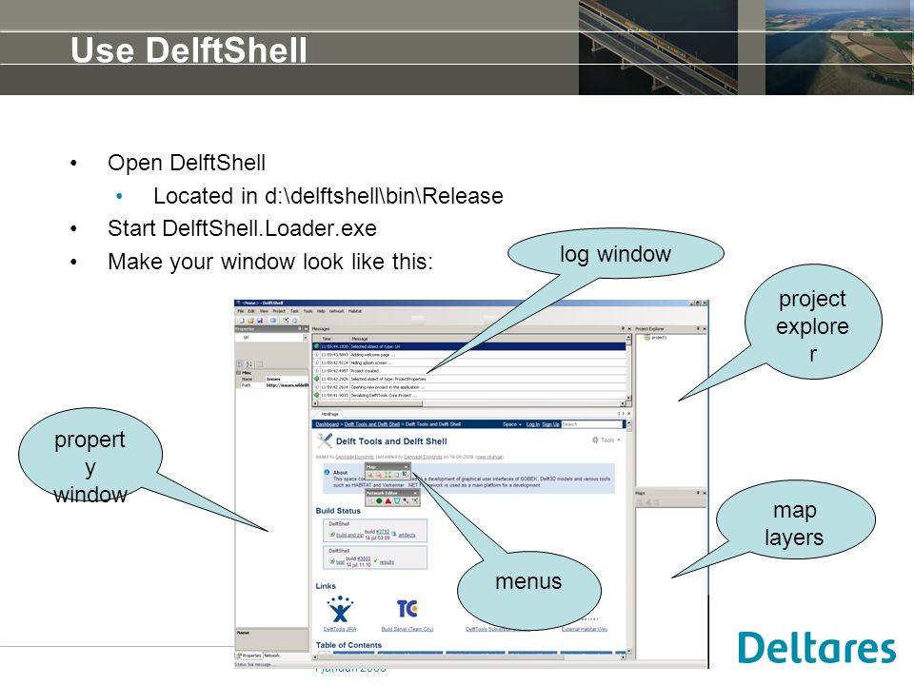Sort by the Time column header

(x=334, y=339)
